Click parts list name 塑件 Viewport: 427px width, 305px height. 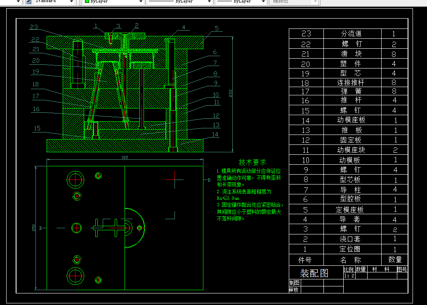click(x=351, y=64)
